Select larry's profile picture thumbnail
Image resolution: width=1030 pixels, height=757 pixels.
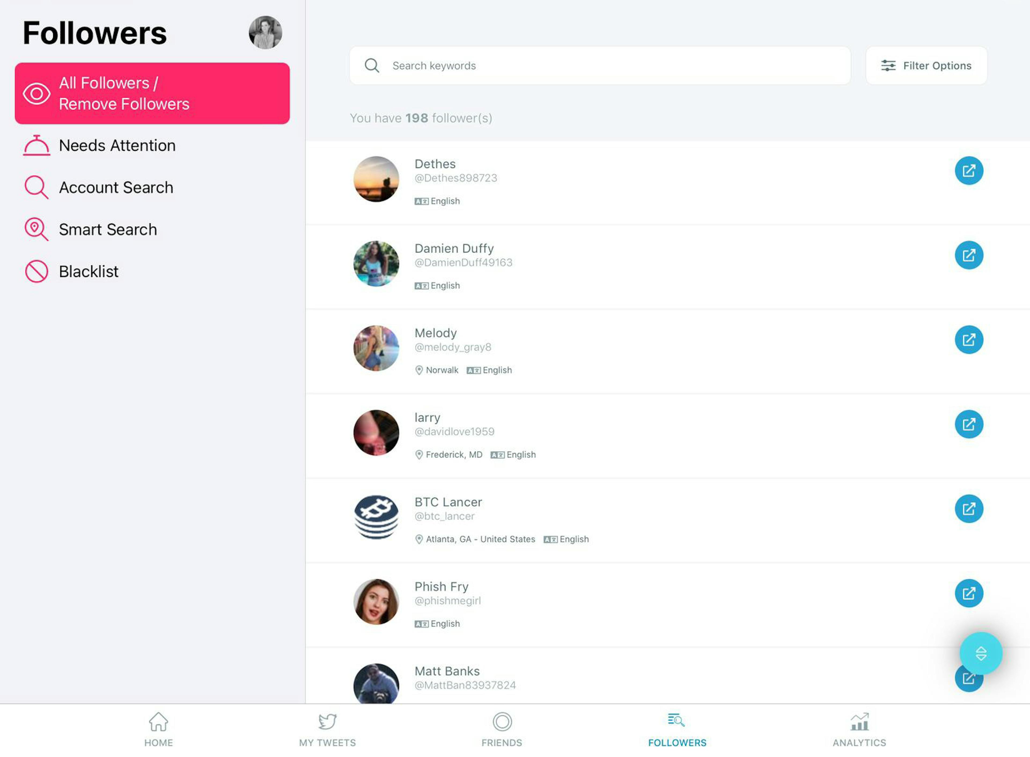click(x=376, y=433)
